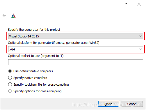The height and width of the screenshot is (110, 146).
Task: Click the 'Specify the generator for this project' label
Action: [x=34, y=30]
